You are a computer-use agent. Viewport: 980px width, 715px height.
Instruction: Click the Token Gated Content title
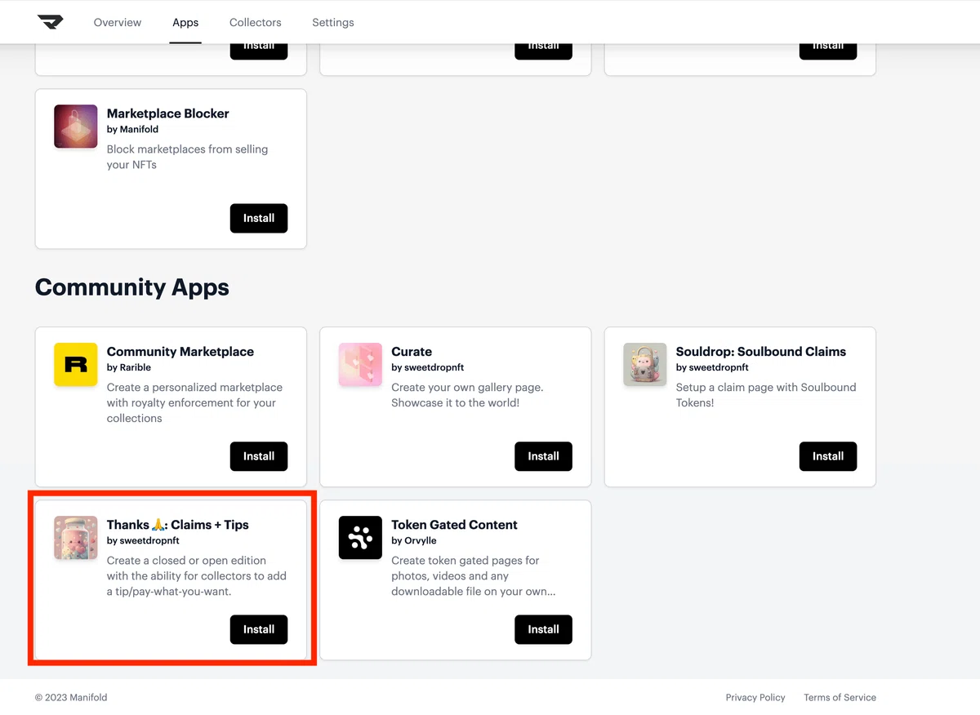pyautogui.click(x=454, y=525)
